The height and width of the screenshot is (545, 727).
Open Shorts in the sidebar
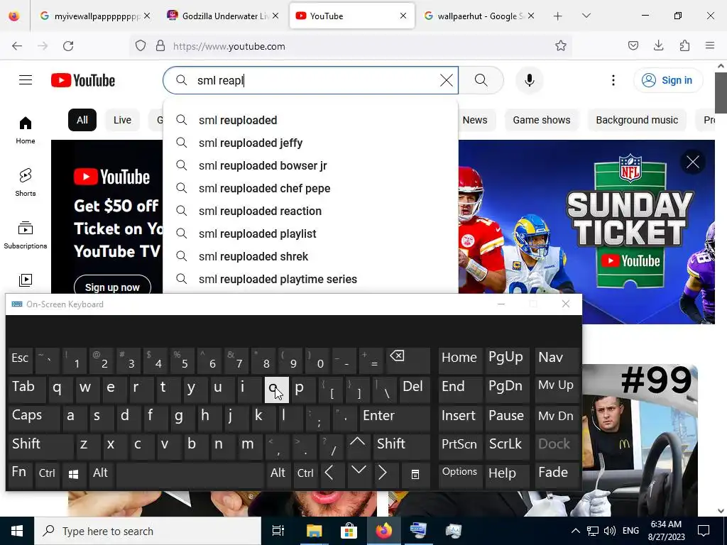click(x=26, y=182)
